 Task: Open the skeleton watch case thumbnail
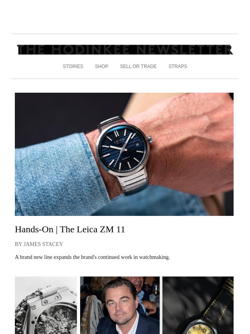coord(46,305)
